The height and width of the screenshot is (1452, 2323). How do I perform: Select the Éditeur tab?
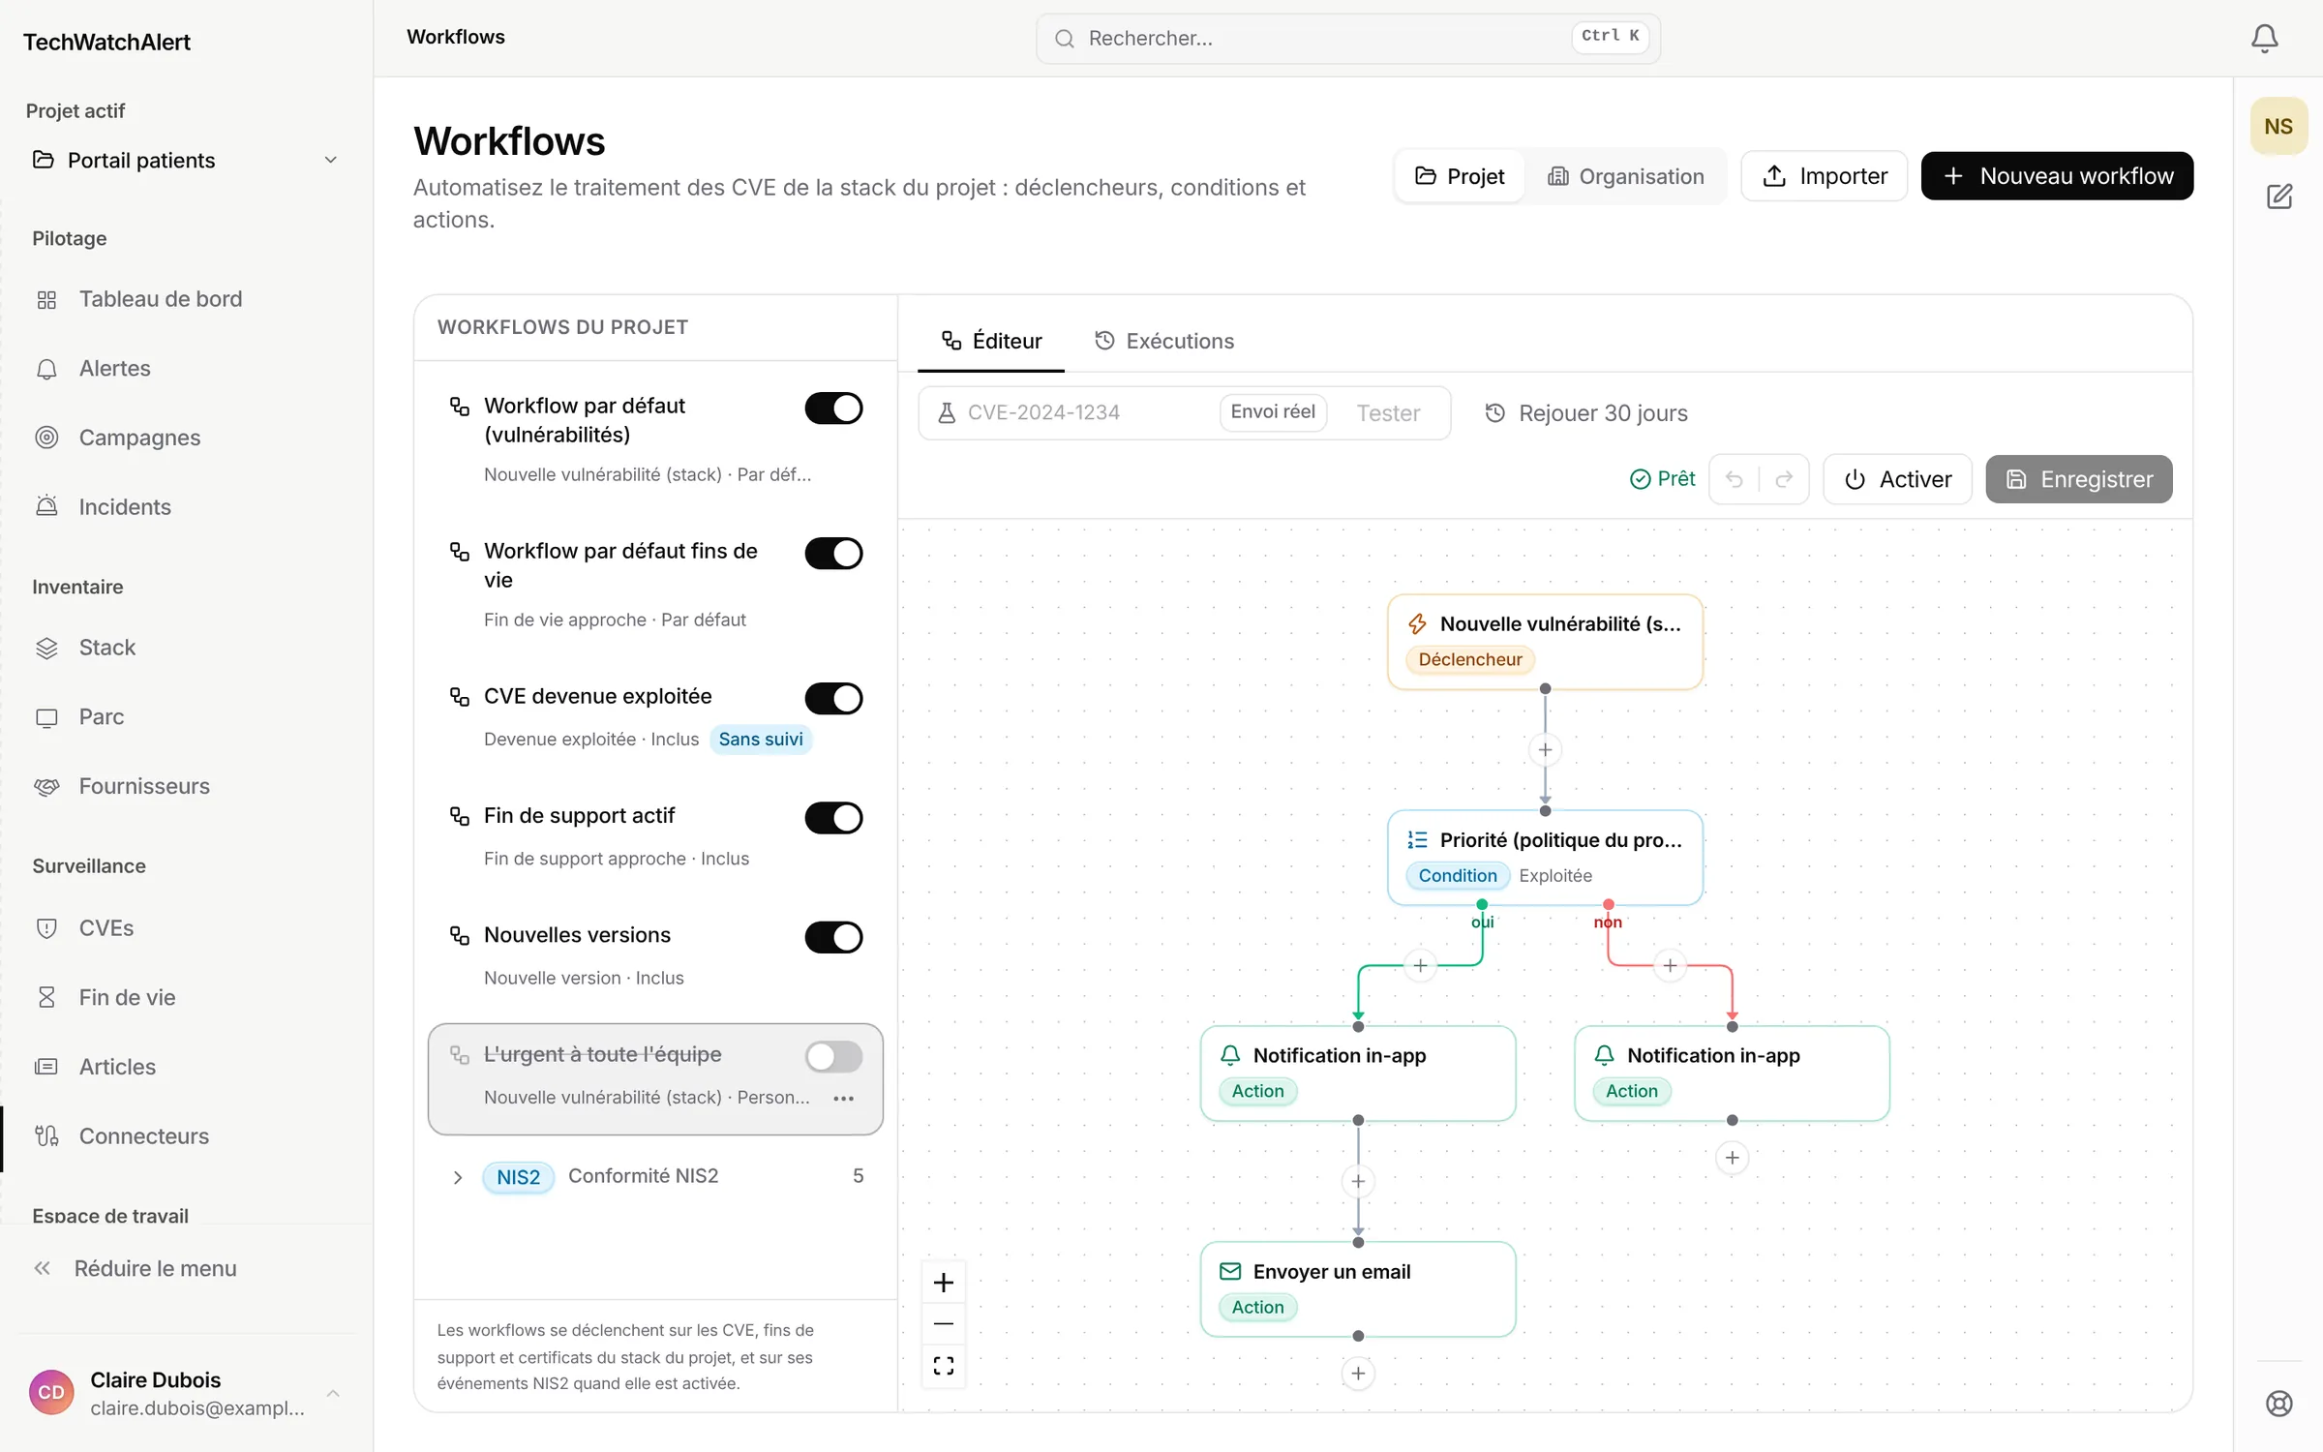(992, 341)
